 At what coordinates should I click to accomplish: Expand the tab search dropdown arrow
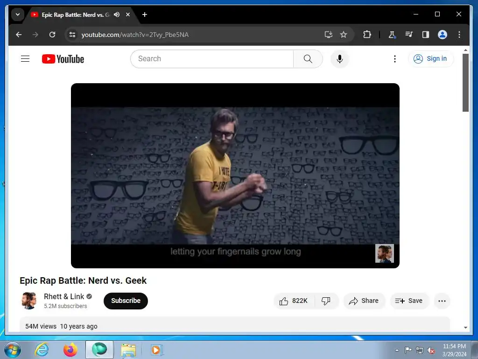pyautogui.click(x=18, y=14)
